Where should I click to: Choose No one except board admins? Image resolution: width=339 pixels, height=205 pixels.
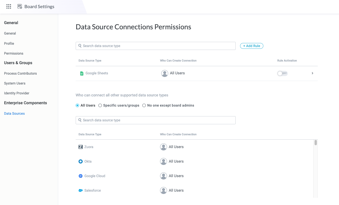pos(144,105)
